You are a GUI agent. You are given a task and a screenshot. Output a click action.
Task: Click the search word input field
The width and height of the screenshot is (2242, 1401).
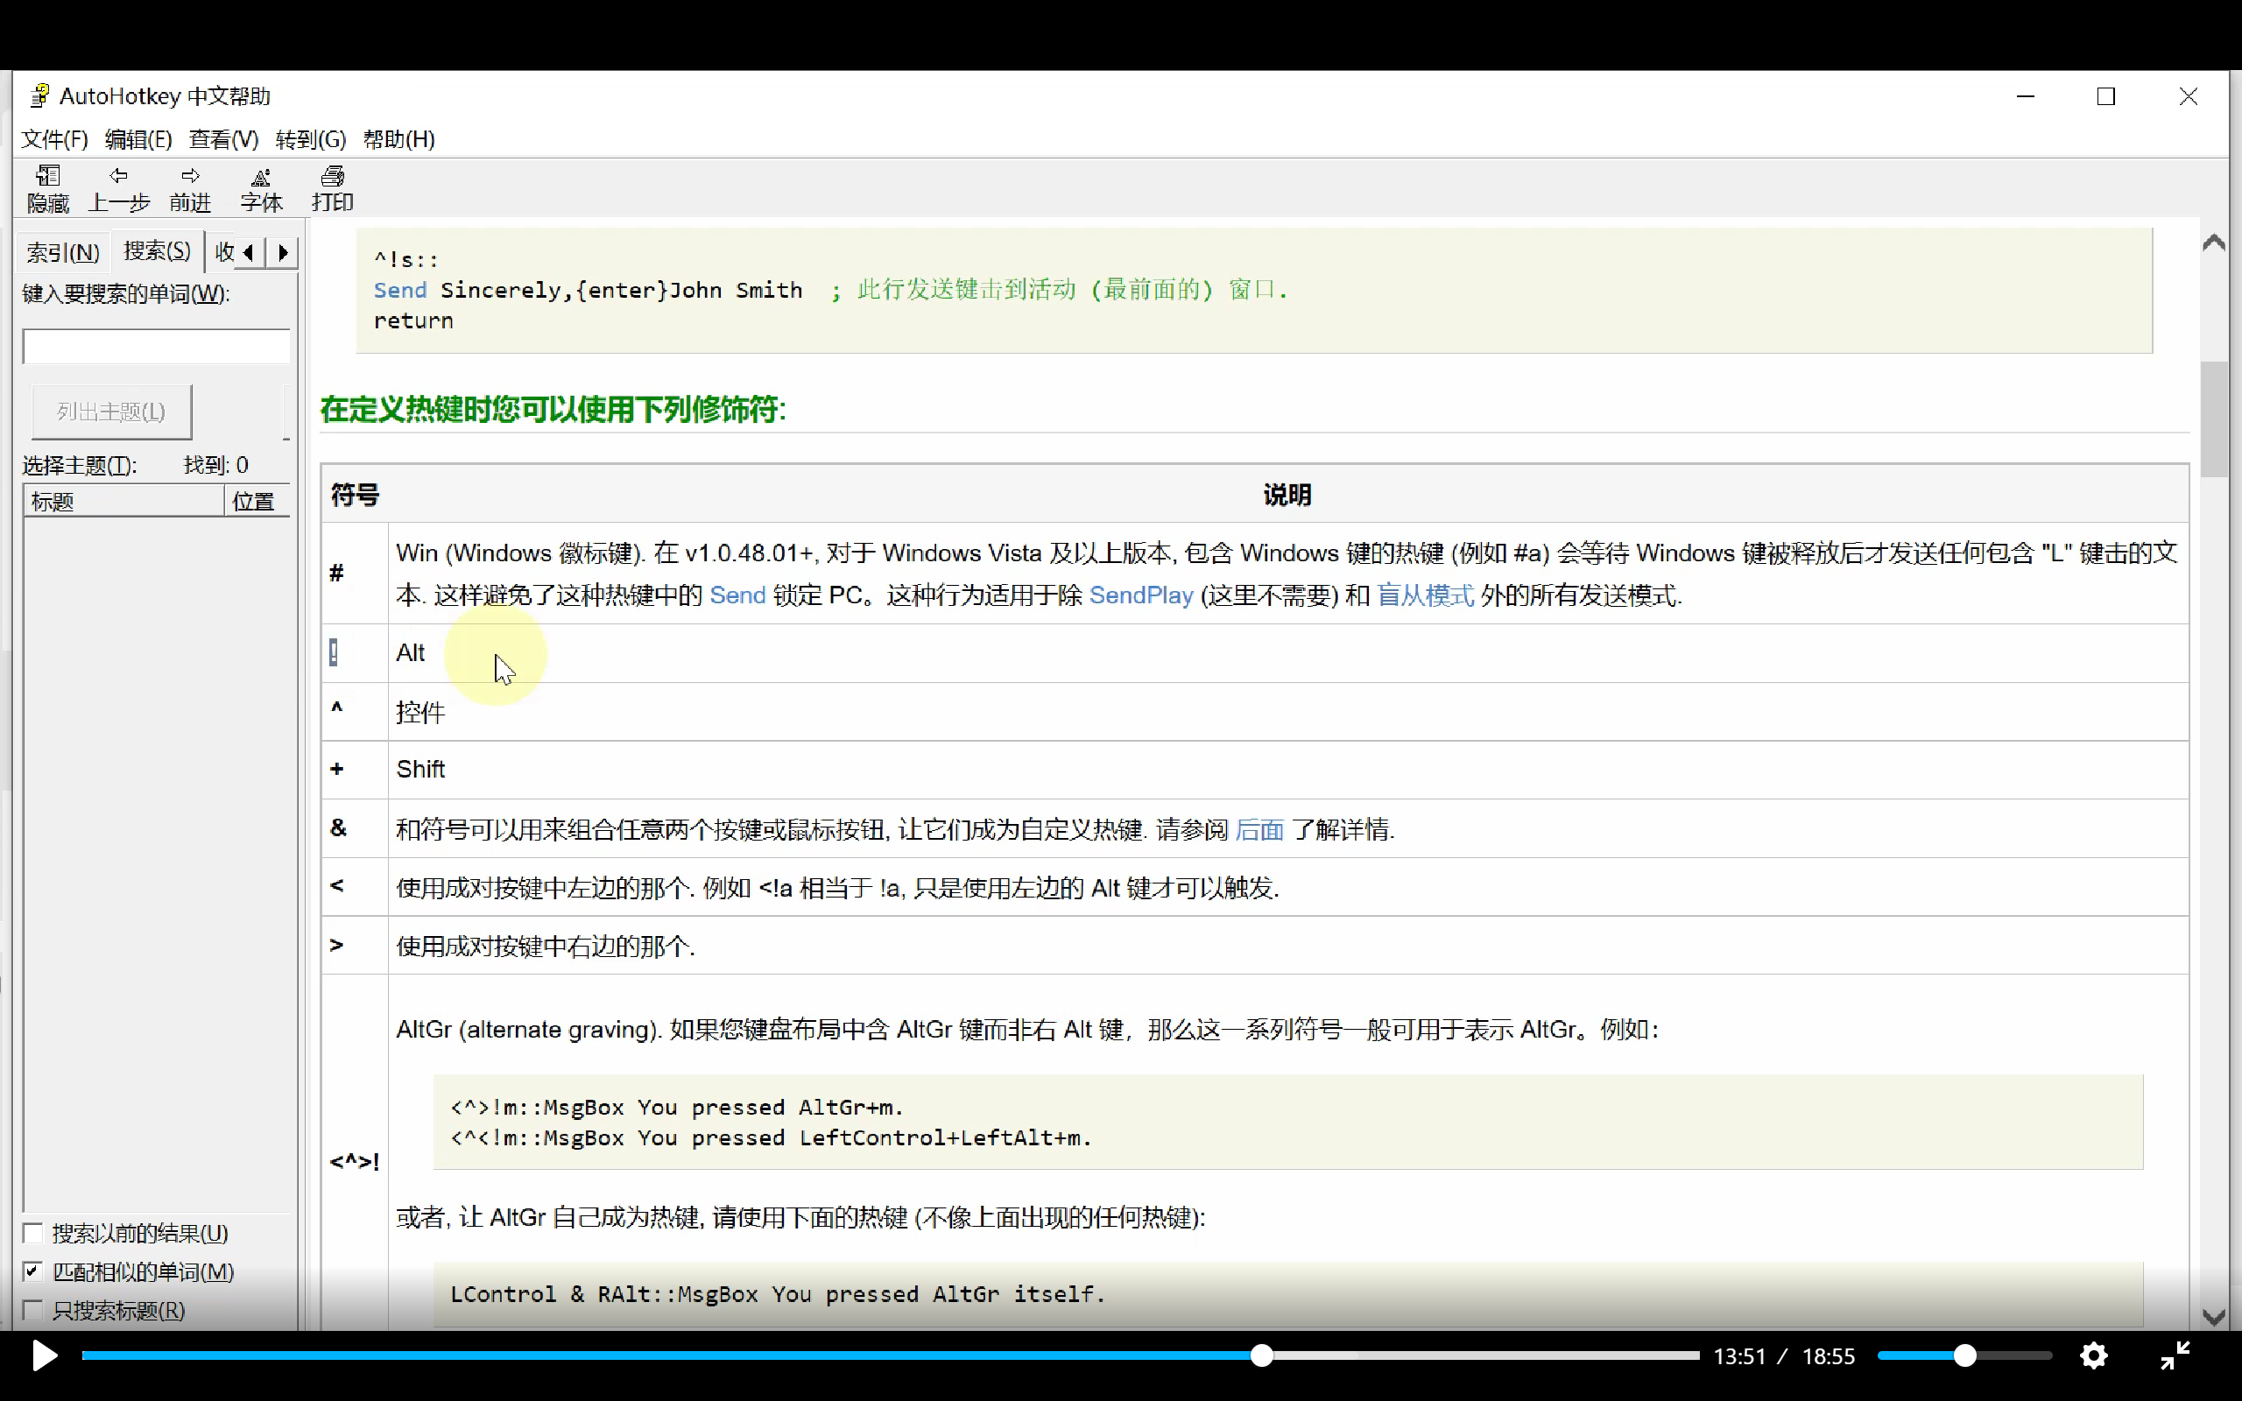click(156, 347)
